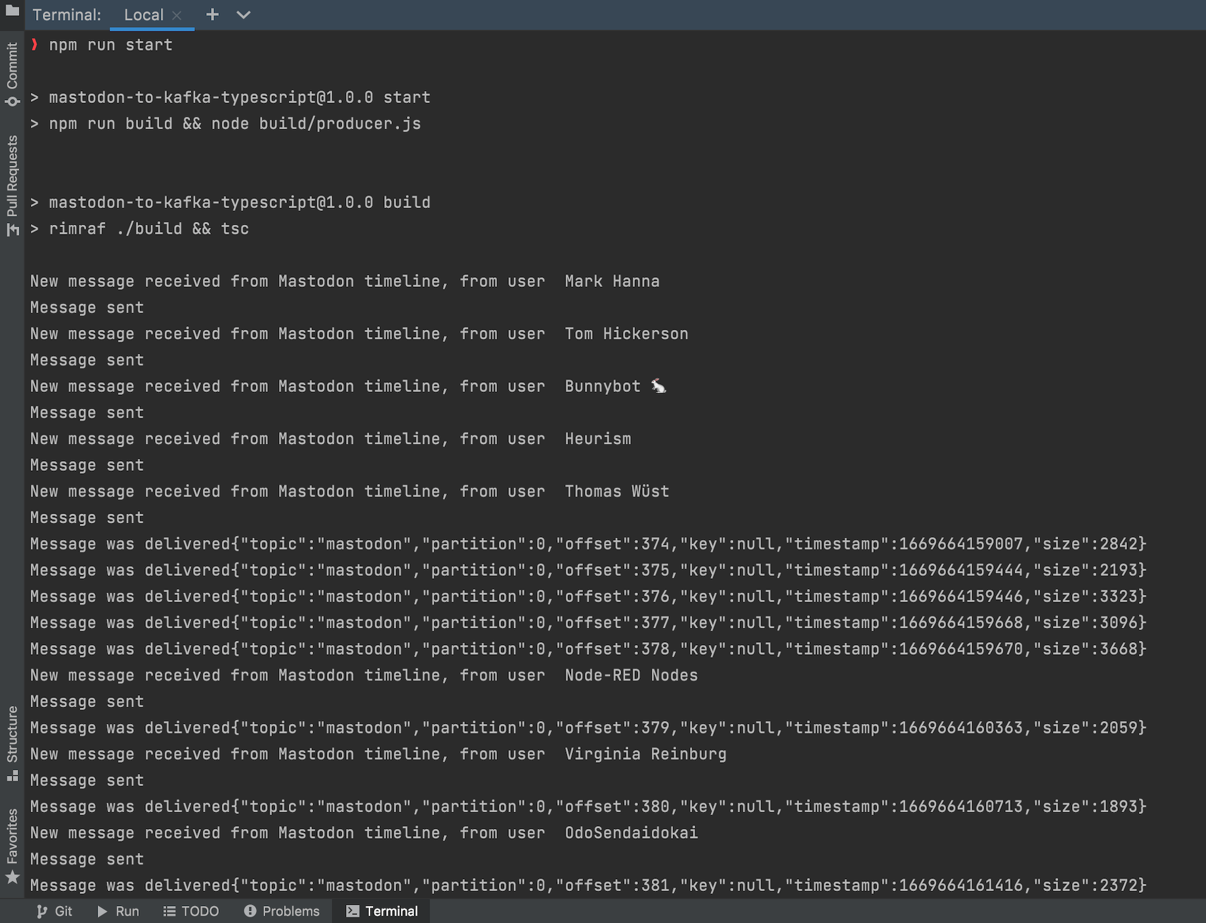Click the delivered message line with offset 376
The height and width of the screenshot is (923, 1206).
click(x=589, y=596)
